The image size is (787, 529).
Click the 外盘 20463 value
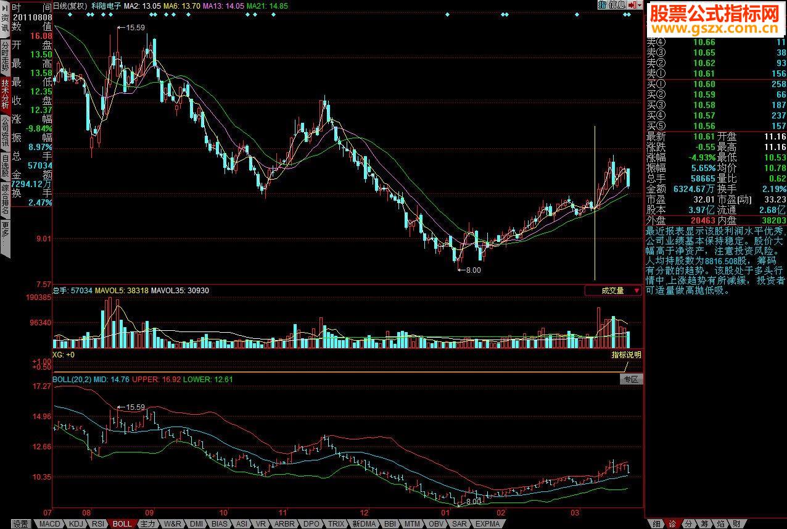pyautogui.click(x=703, y=220)
